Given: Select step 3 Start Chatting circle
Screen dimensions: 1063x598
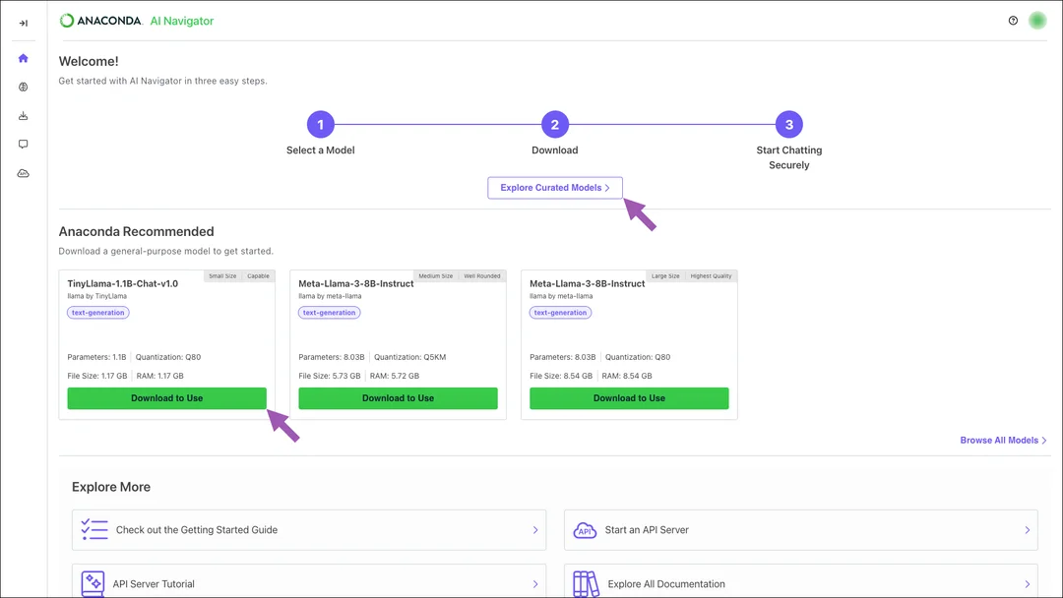Looking at the screenshot, I should (789, 125).
